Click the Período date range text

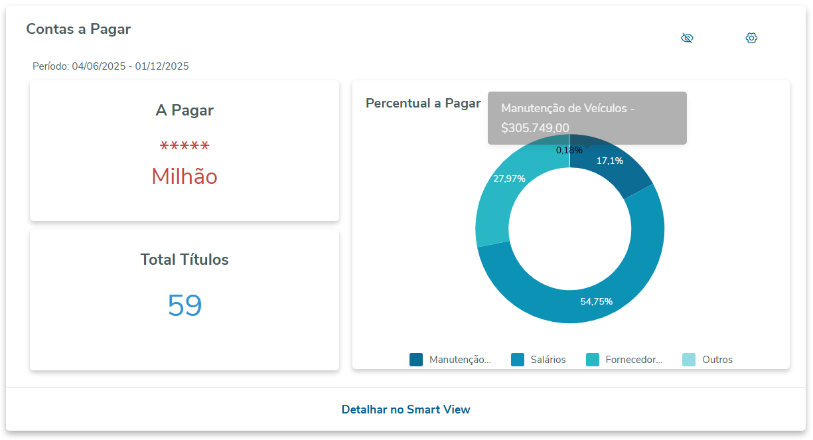(x=111, y=66)
